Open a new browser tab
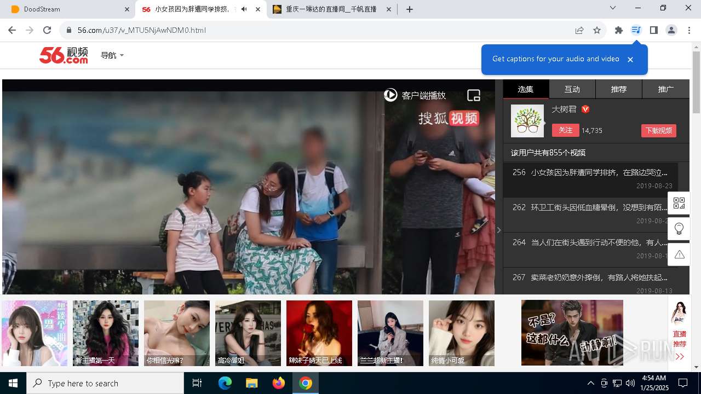The width and height of the screenshot is (701, 394). tap(410, 9)
